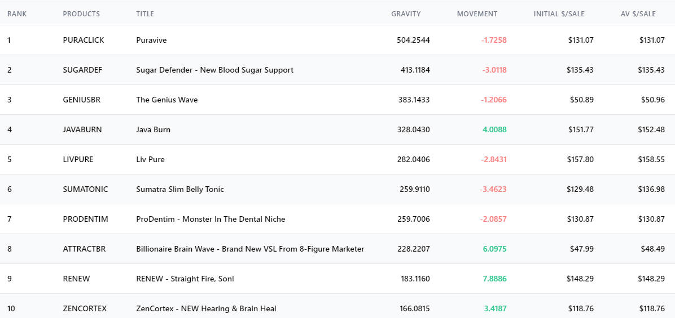Viewport: 675px width, 318px height.
Task: Select the SUGARDEF product cell
Action: [x=82, y=70]
